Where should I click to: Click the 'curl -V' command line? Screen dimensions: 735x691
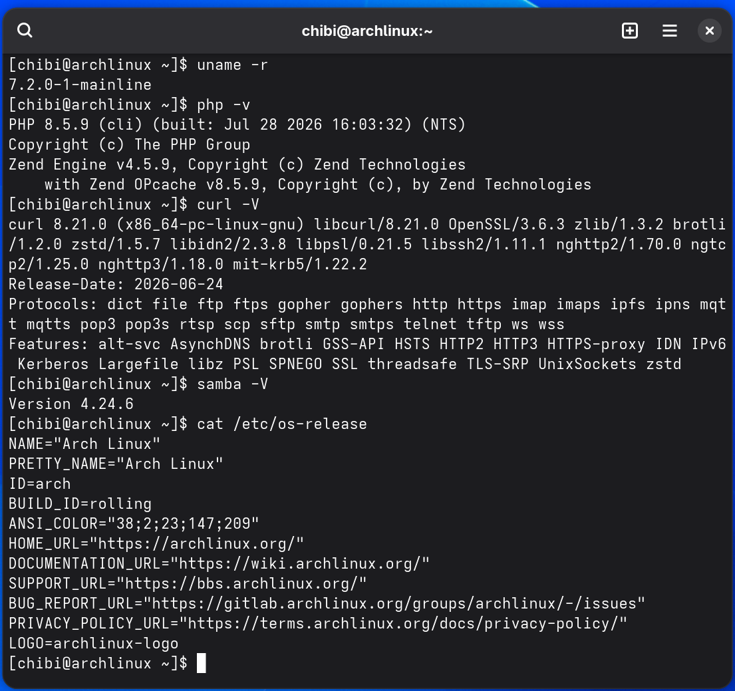point(134,204)
